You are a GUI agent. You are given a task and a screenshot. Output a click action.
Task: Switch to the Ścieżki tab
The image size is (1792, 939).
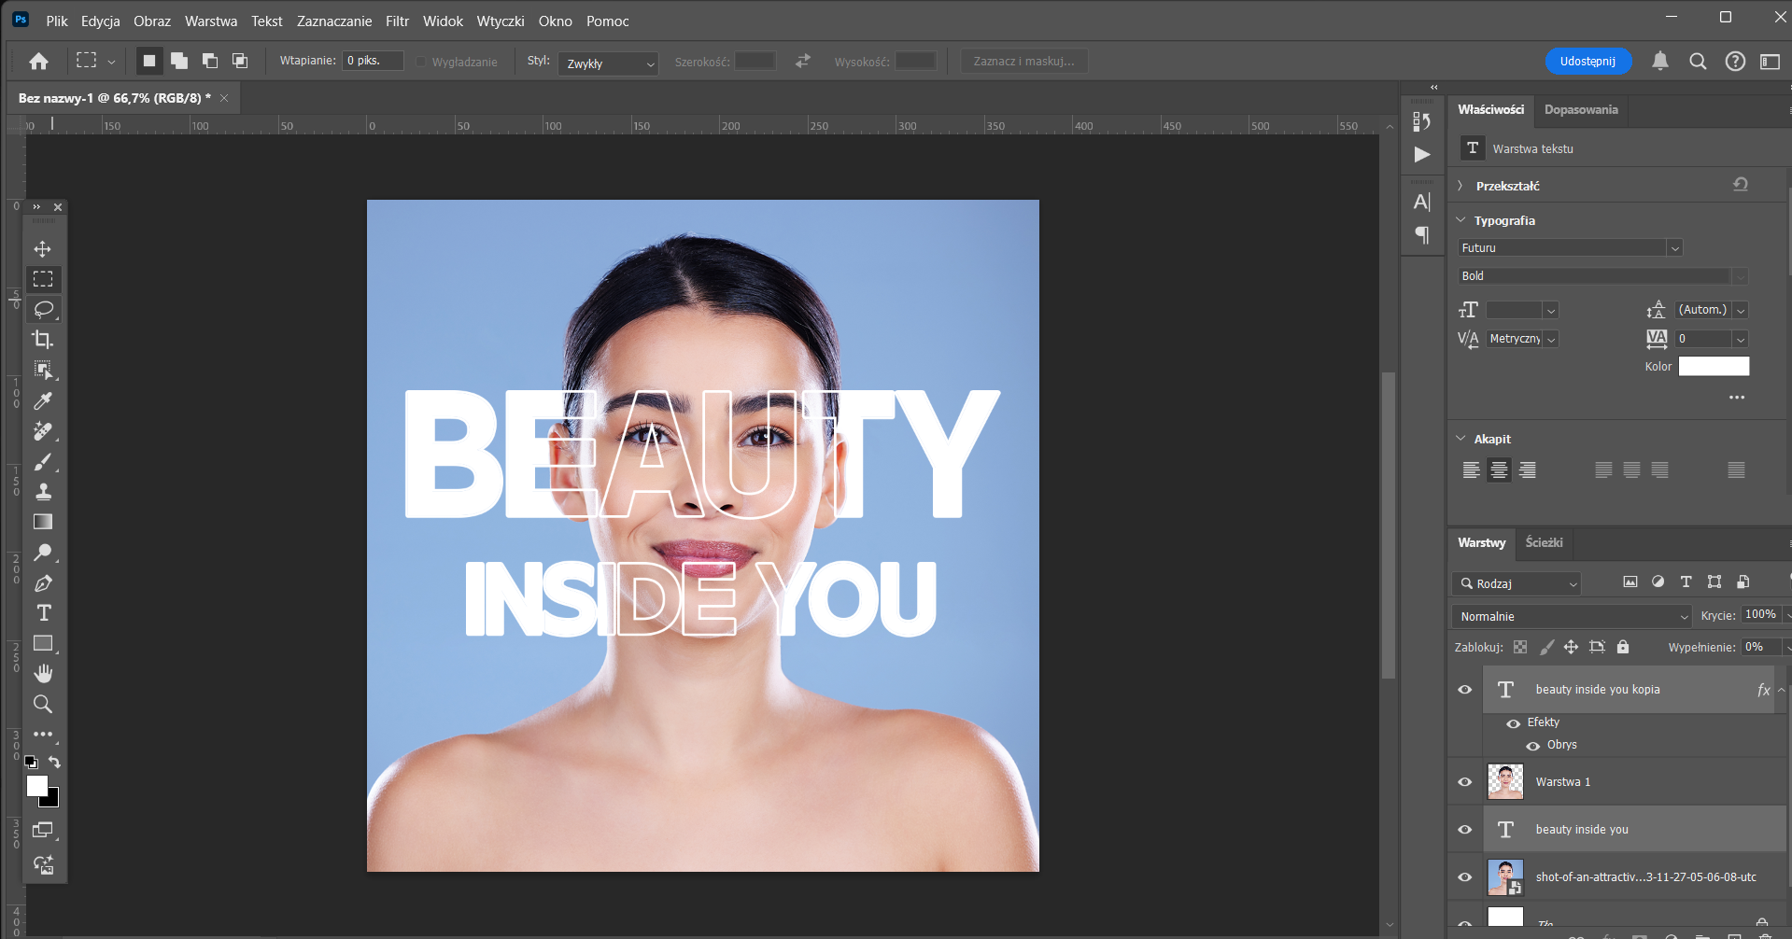click(x=1544, y=542)
